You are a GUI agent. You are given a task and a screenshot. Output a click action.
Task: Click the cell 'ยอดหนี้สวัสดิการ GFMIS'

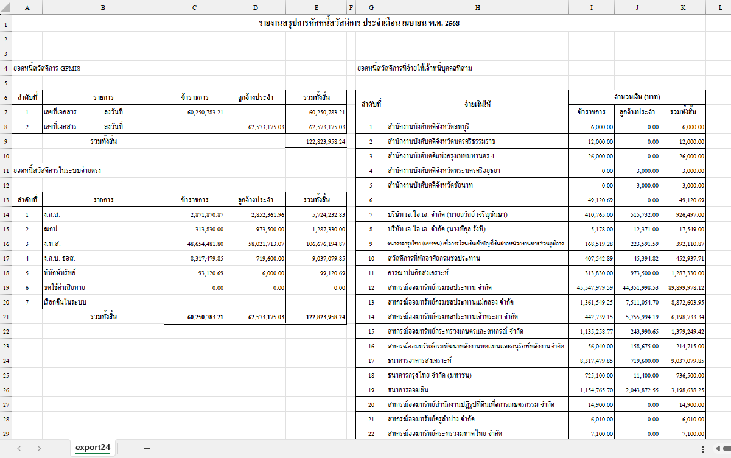coord(47,68)
